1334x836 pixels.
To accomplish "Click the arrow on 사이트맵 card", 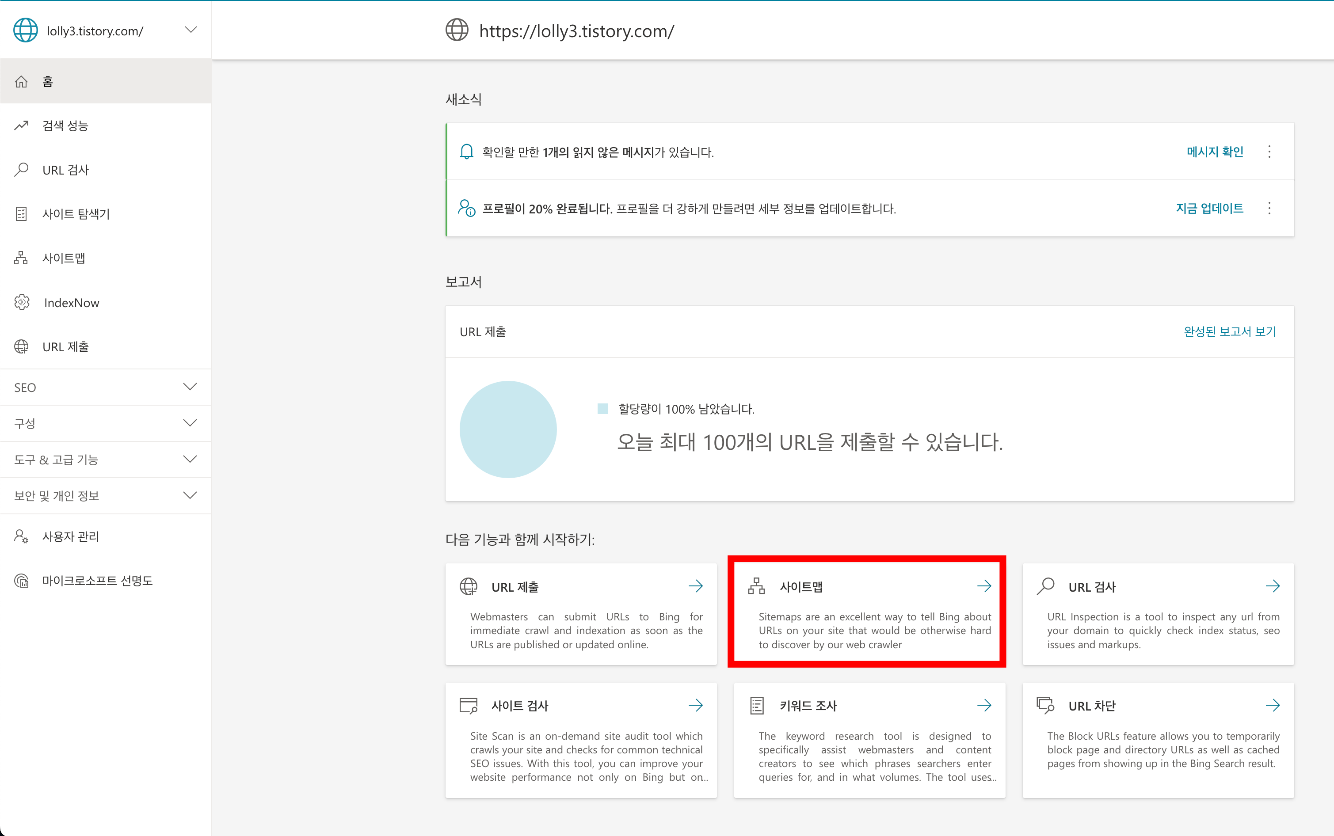I will click(x=984, y=586).
